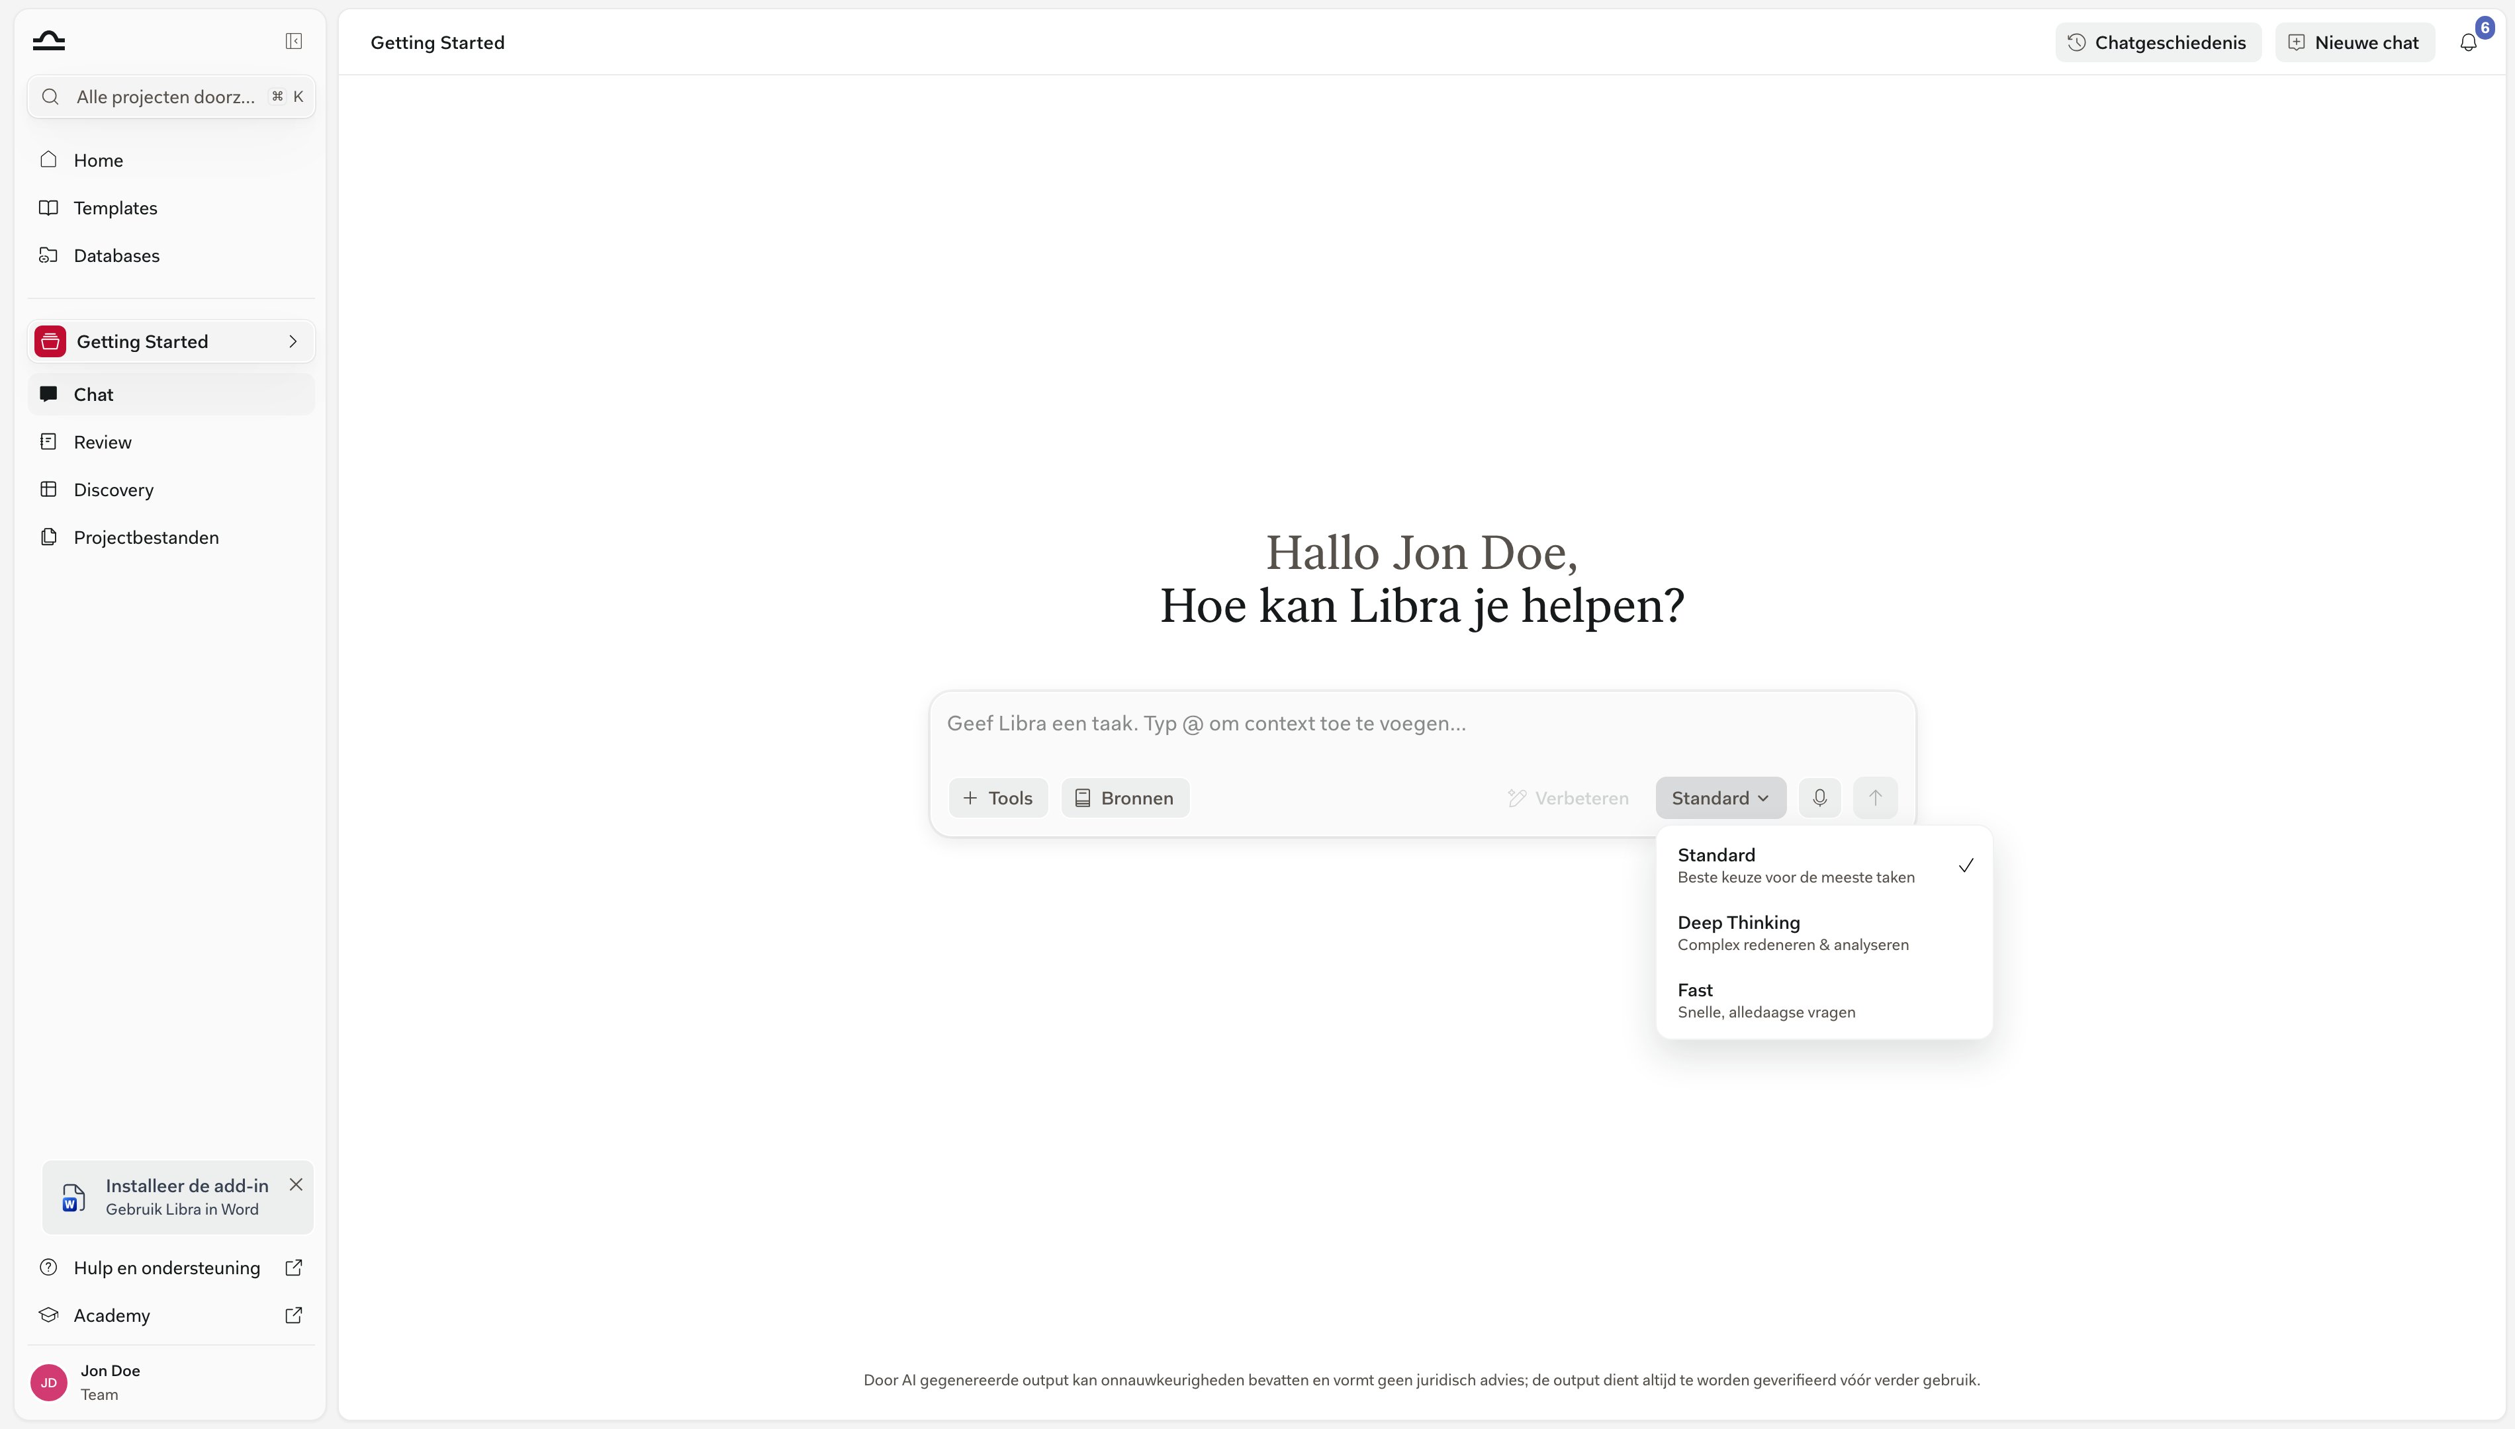
Task: Click the Verbeteren button
Action: [x=1568, y=798]
